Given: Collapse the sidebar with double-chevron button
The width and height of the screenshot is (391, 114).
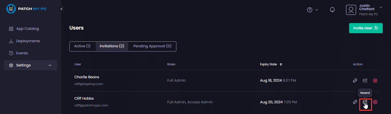Looking at the screenshot, I should click(61, 9).
